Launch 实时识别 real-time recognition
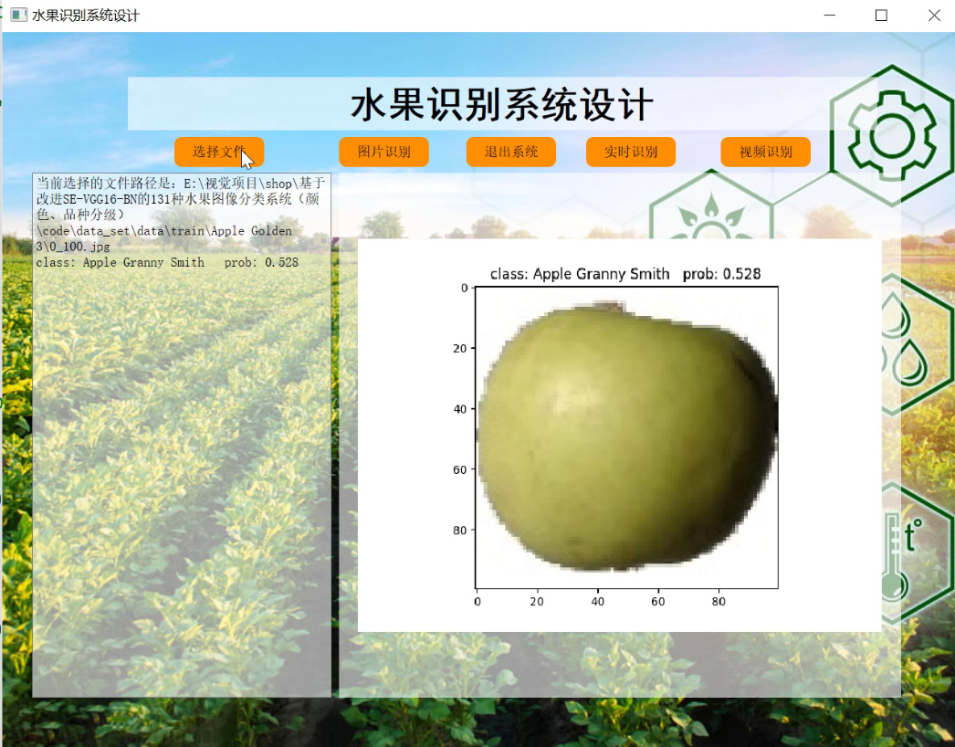Image resolution: width=955 pixels, height=747 pixels. pos(630,152)
